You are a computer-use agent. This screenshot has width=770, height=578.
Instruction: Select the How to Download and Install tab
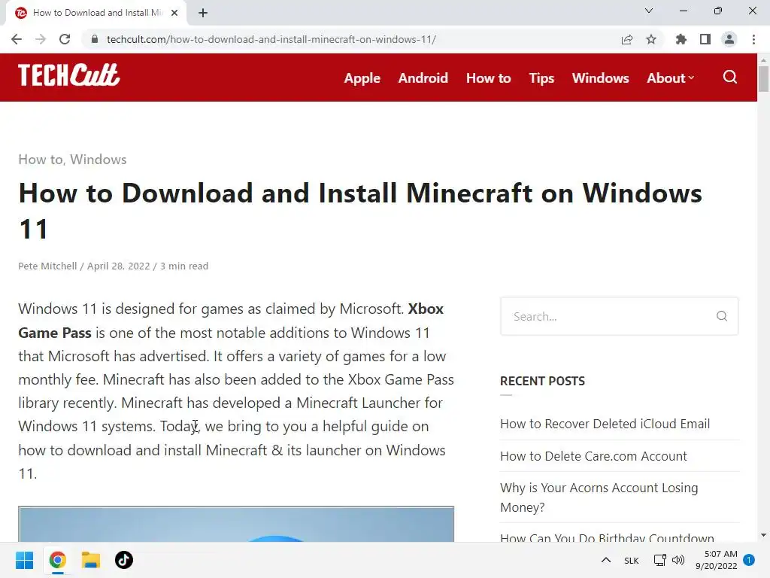[x=97, y=13]
